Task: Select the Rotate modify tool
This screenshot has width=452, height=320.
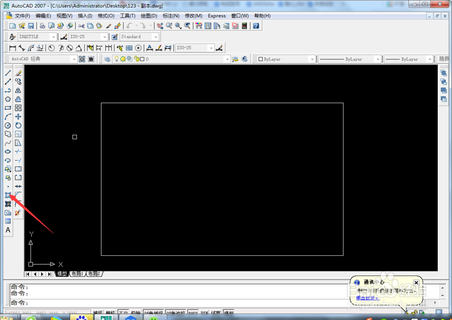Action: [18, 125]
